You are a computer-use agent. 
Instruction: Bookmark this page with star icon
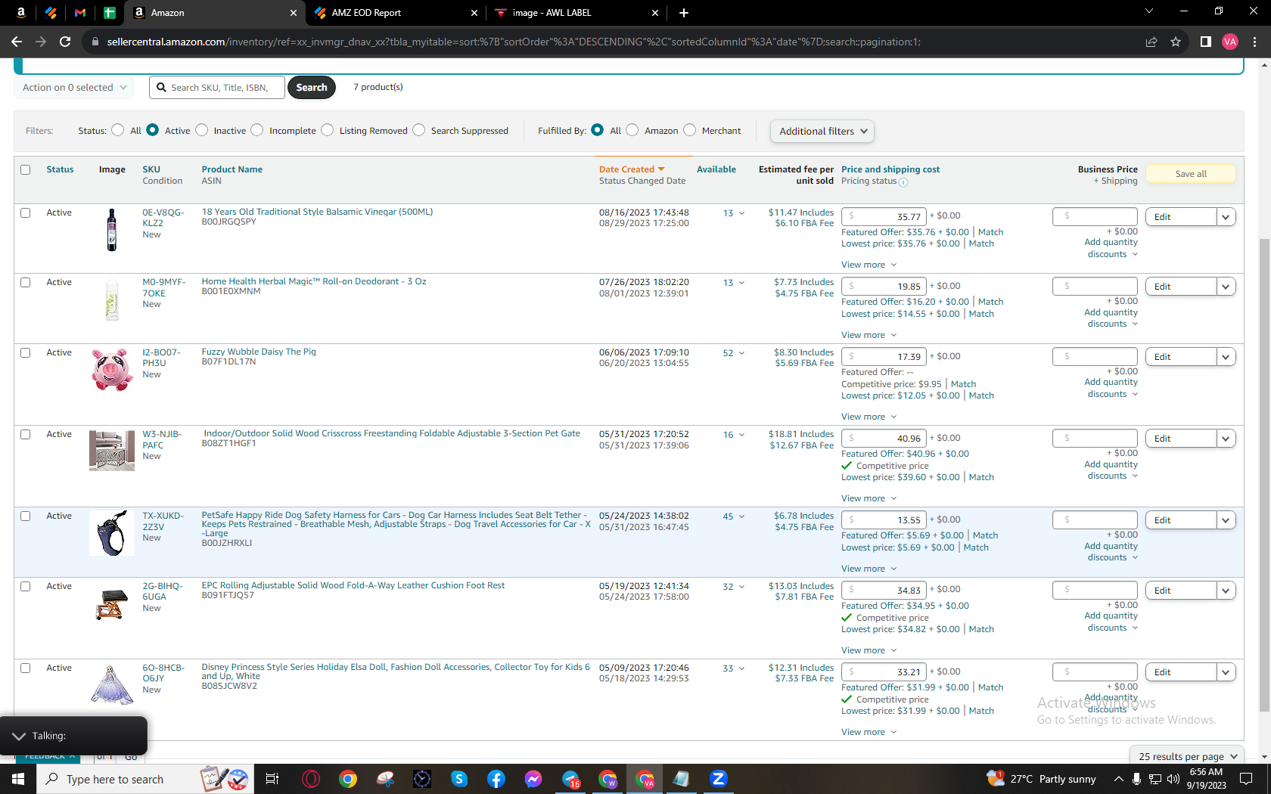[x=1176, y=42]
